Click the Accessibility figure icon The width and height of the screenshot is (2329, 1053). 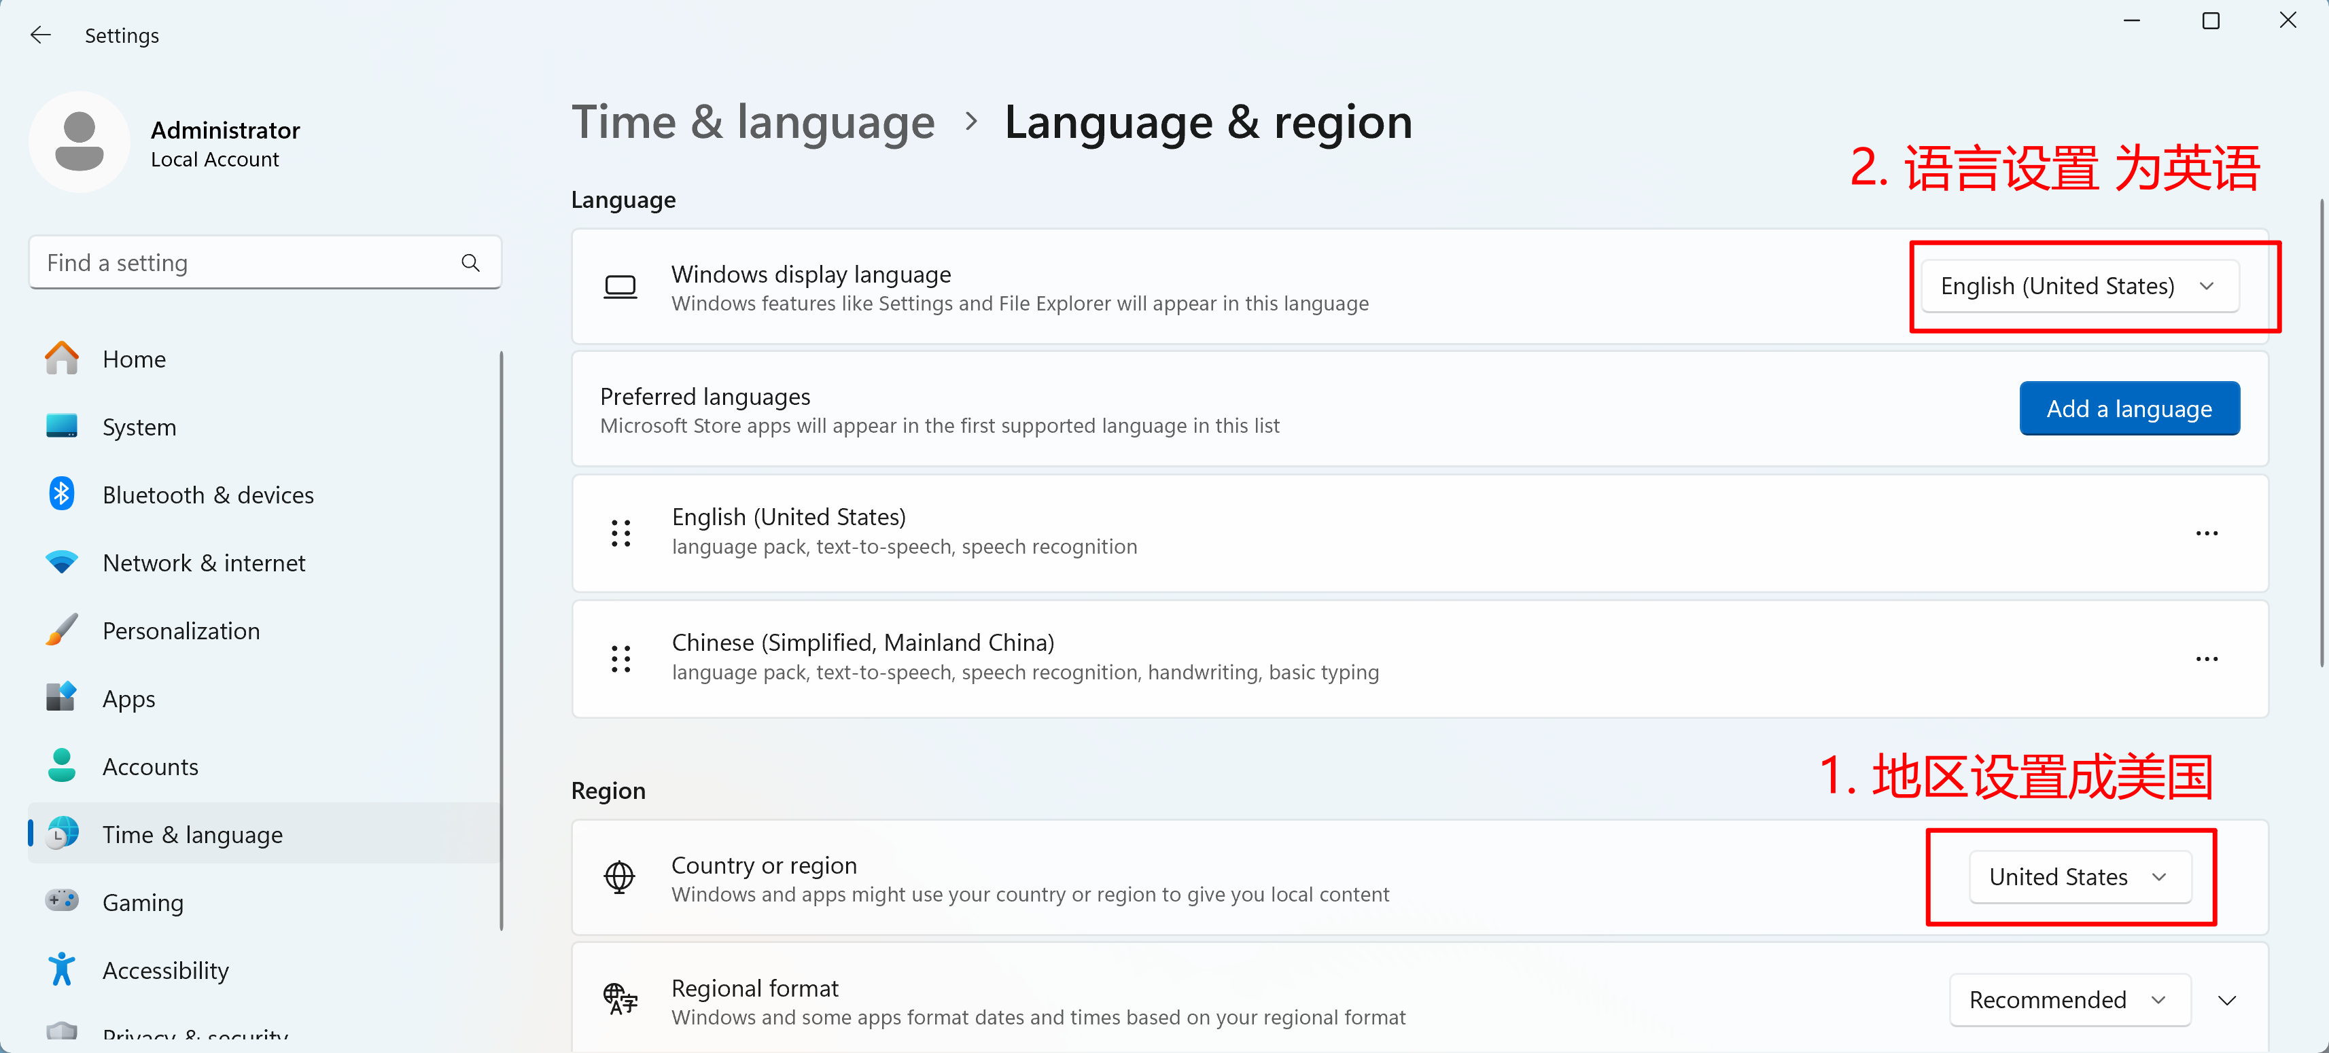click(x=61, y=969)
